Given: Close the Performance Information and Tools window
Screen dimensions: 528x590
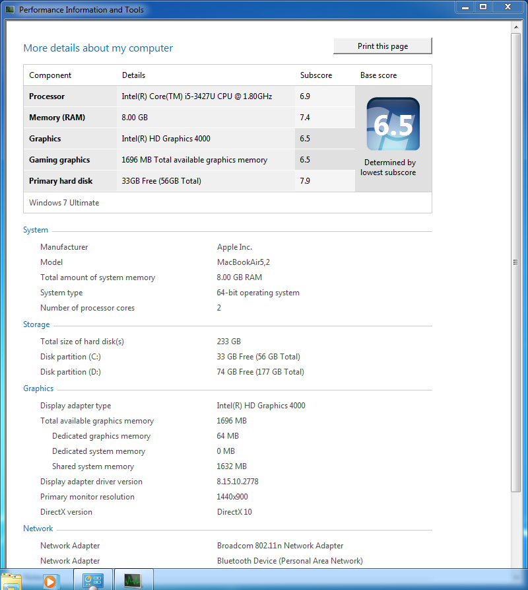Looking at the screenshot, I should [508, 7].
